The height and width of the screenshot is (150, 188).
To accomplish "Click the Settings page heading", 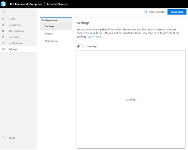I will point(83,23).
